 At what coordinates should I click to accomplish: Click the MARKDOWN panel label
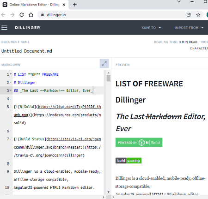click(x=11, y=65)
